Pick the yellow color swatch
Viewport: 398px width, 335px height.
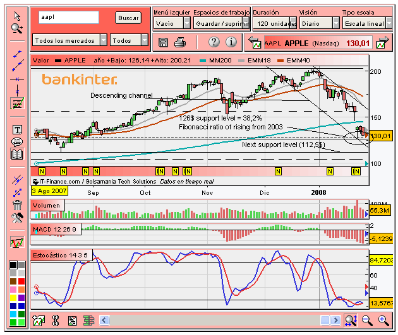(13, 298)
